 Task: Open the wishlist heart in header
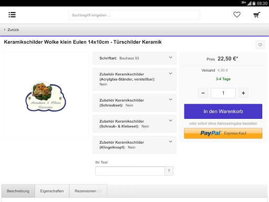coord(237,15)
